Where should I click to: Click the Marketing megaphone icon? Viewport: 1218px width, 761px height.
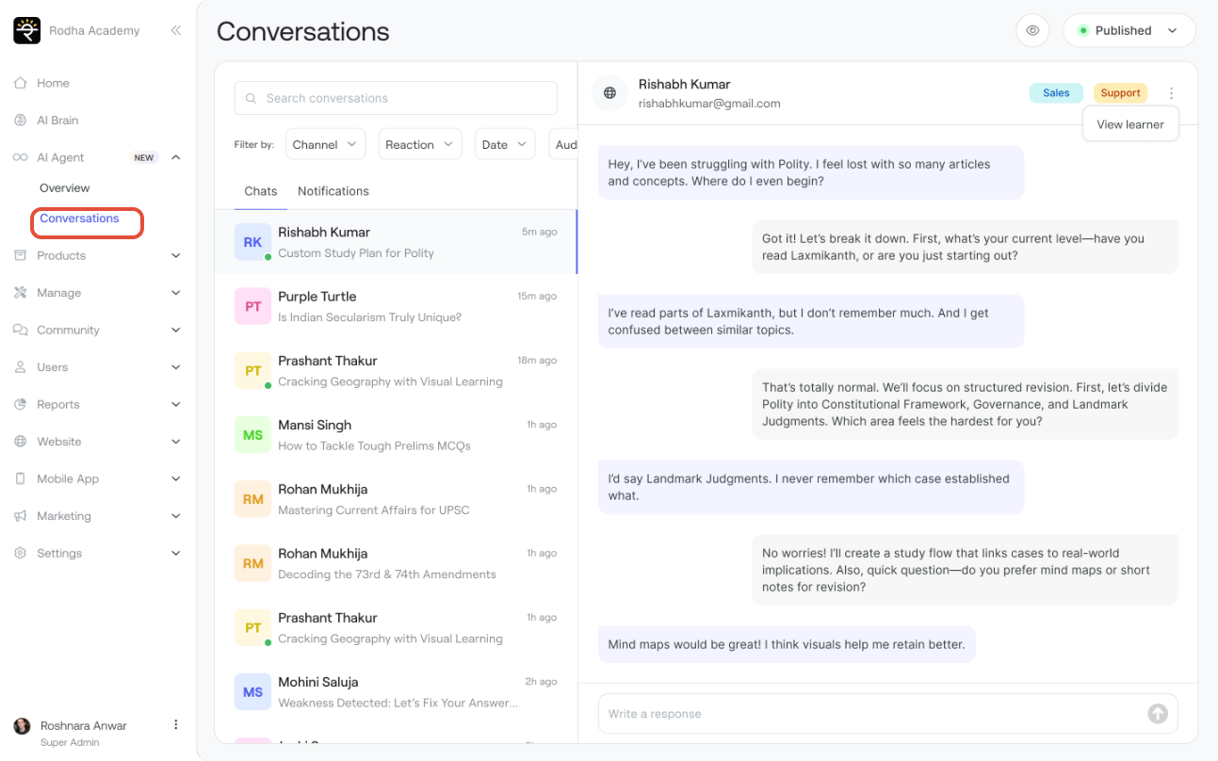coord(20,516)
